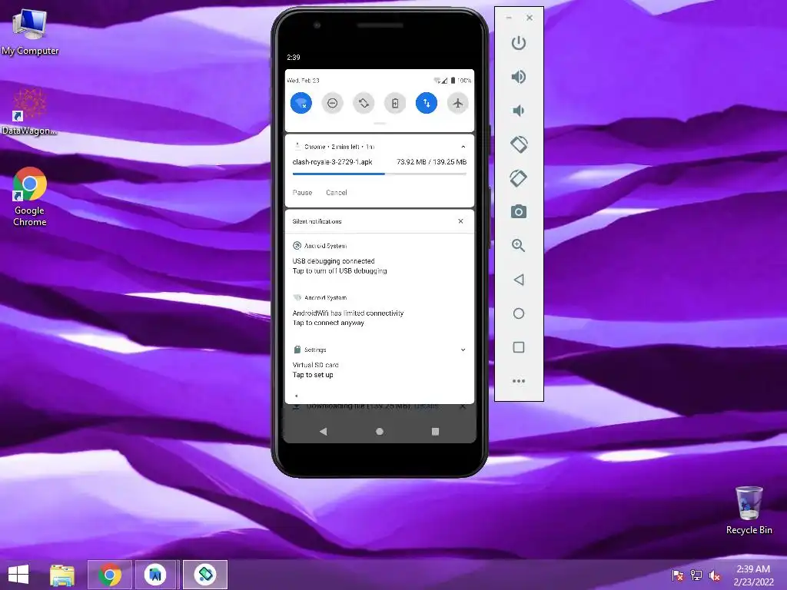Viewport: 787px width, 590px height.
Task: Click the emulator toolbar Home circle
Action: (519, 313)
